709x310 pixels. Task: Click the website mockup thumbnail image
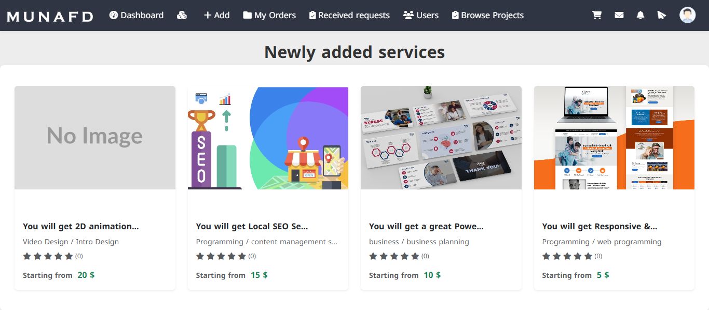(614, 138)
